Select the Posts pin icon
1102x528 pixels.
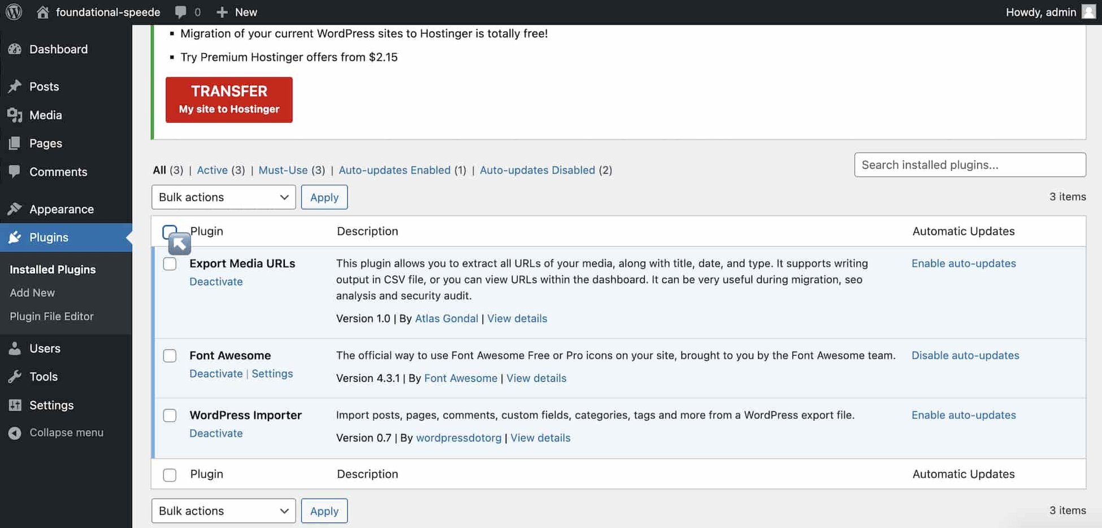point(16,86)
